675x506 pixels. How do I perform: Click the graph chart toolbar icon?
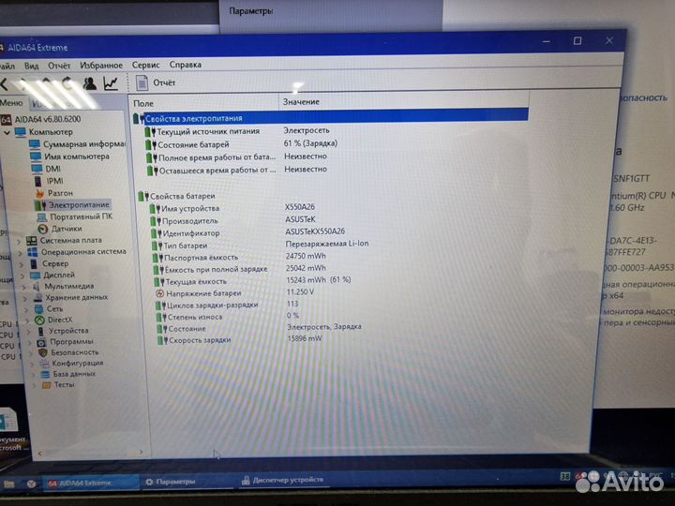111,83
